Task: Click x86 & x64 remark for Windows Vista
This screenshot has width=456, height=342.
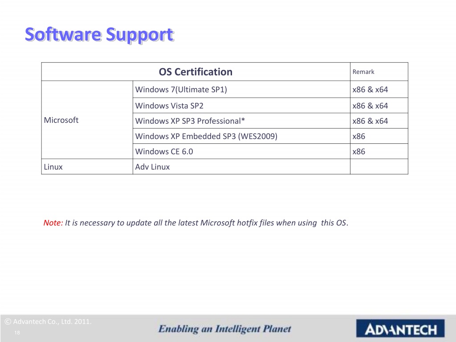Action: point(379,106)
